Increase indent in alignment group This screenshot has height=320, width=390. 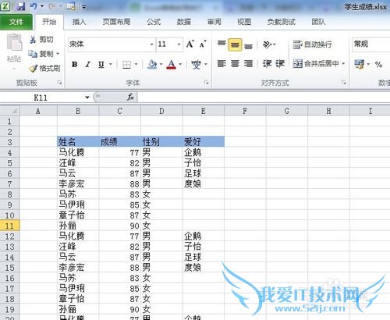click(280, 63)
